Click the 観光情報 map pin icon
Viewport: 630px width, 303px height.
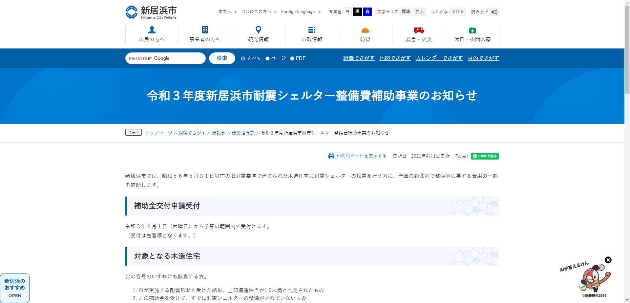(x=259, y=30)
